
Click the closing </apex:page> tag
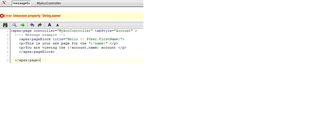pos(27,60)
